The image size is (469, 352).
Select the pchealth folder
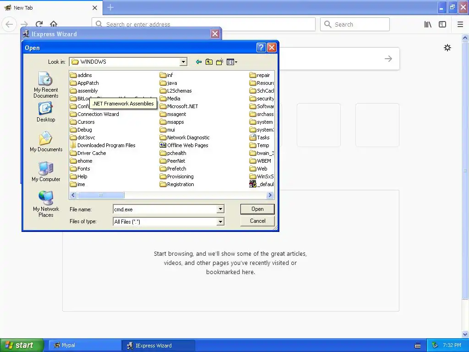[173, 153]
